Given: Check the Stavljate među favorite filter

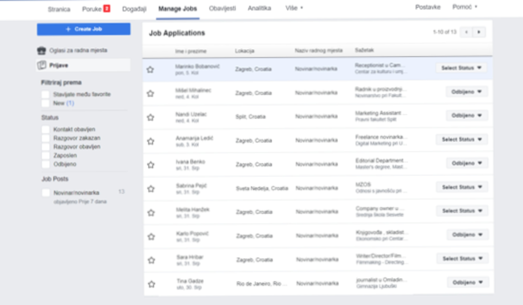Looking at the screenshot, I should tap(46, 94).
